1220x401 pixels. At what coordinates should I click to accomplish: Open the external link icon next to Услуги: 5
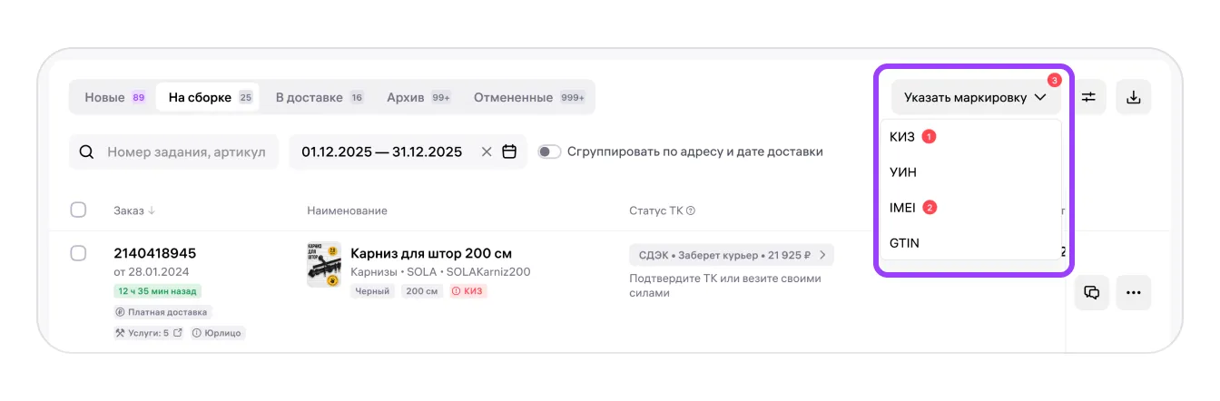click(x=178, y=333)
